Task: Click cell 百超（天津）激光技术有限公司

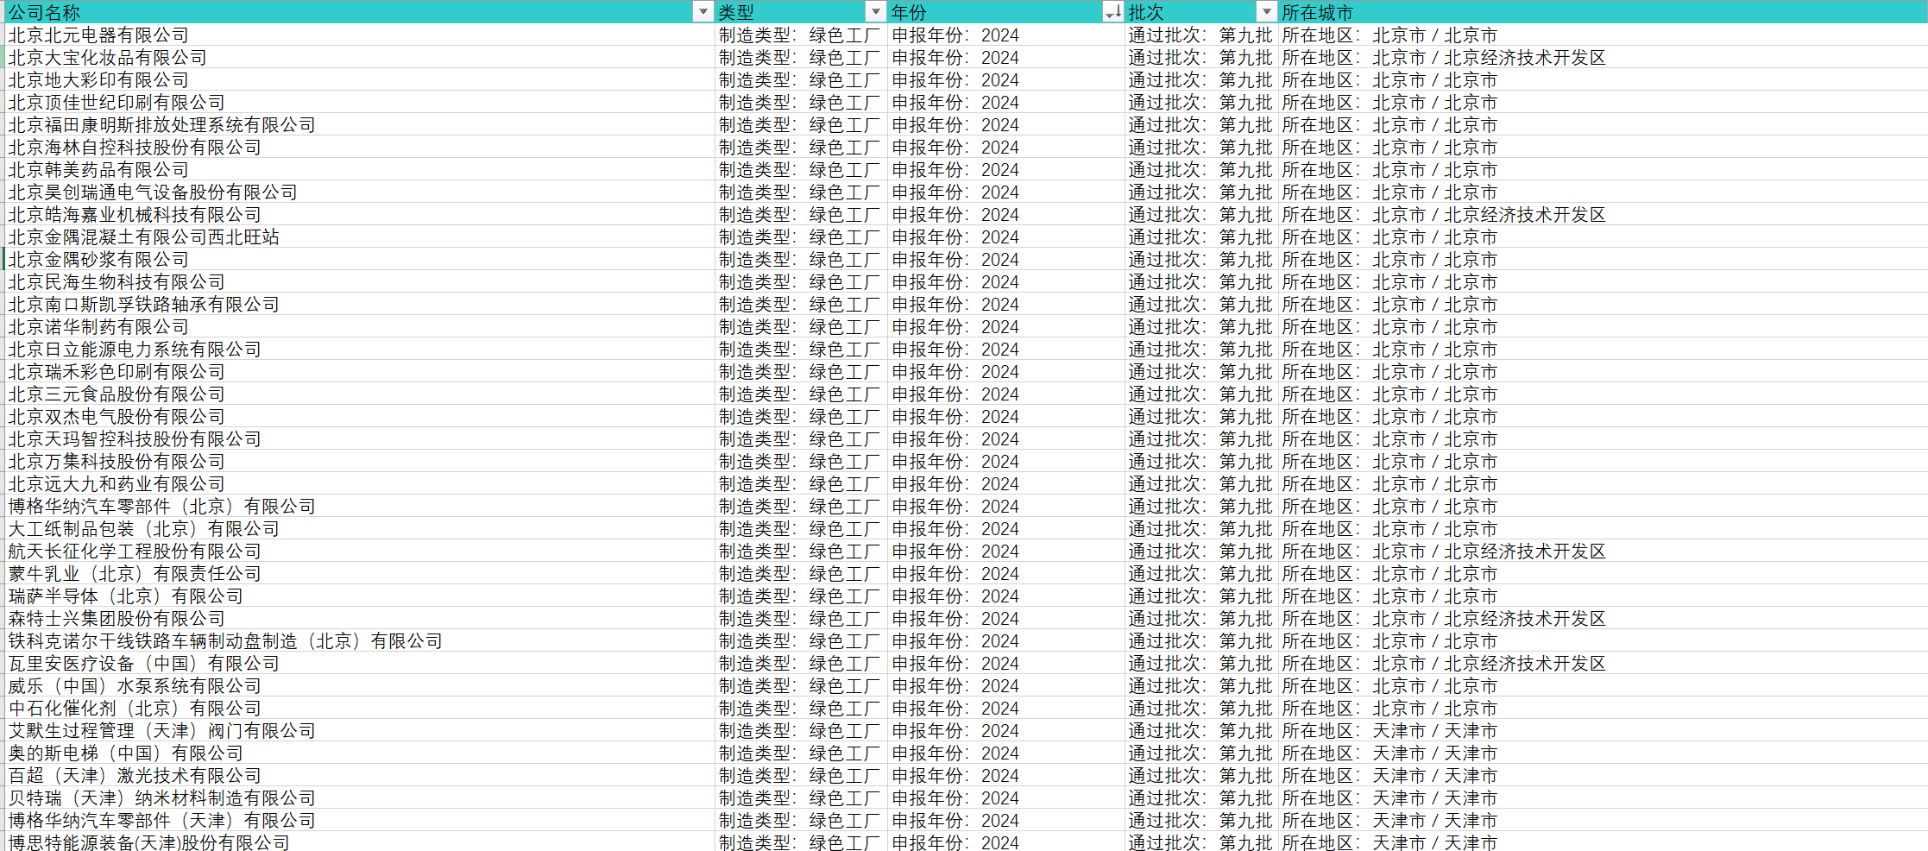Action: (x=360, y=776)
